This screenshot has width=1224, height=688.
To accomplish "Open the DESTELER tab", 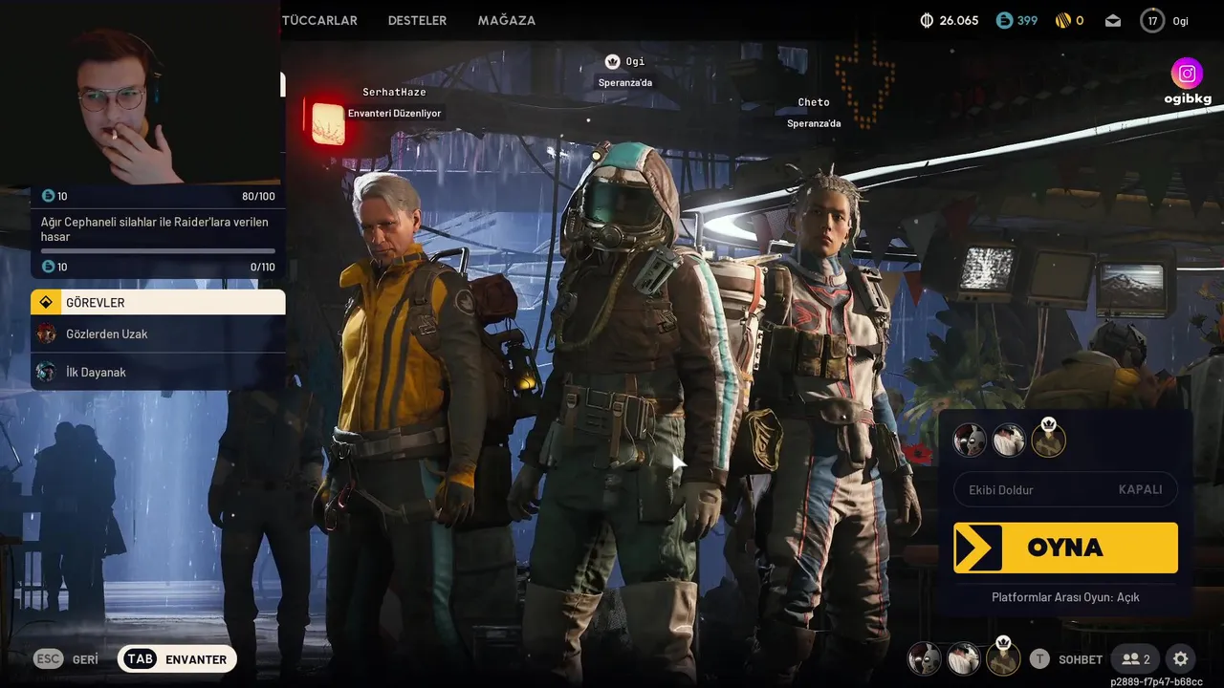I will tap(417, 20).
